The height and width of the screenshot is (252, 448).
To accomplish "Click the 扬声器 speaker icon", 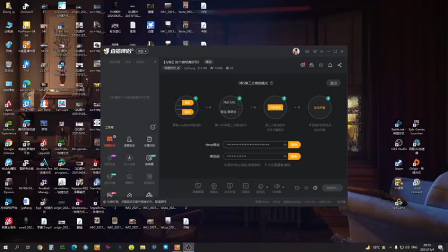I will pyautogui.click(x=277, y=186).
